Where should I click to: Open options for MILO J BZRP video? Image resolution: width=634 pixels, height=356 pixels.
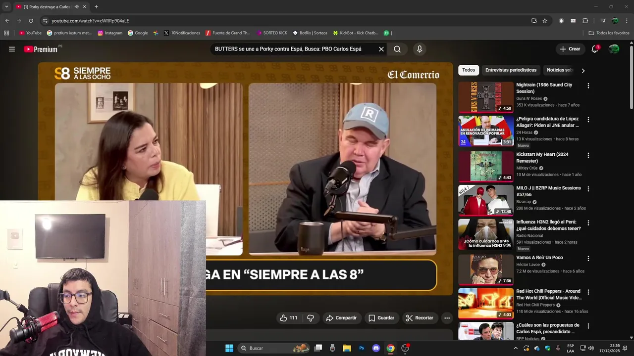coord(588,189)
